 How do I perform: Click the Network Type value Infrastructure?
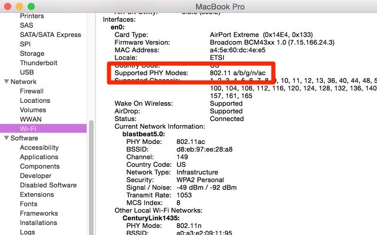click(x=197, y=172)
